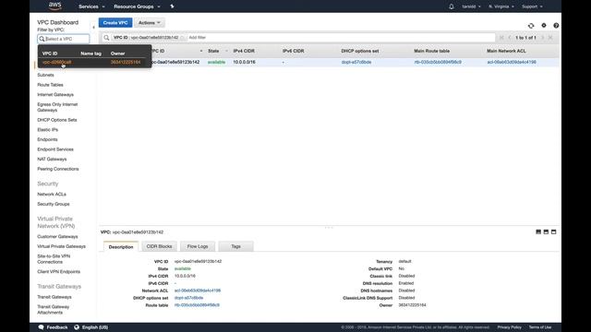Click the pin shortcuts icon in the header

pyautogui.click(x=173, y=6)
